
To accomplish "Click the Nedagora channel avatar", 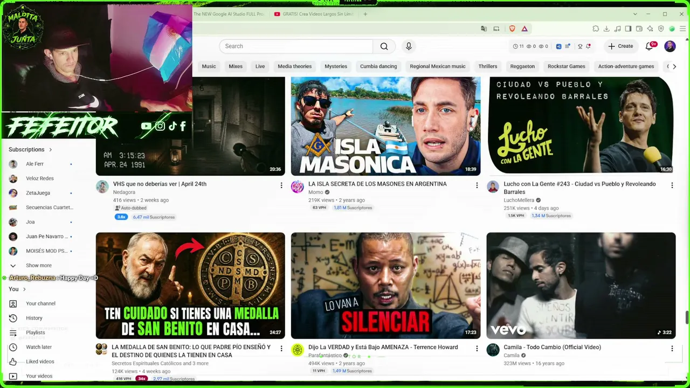I will [x=102, y=187].
